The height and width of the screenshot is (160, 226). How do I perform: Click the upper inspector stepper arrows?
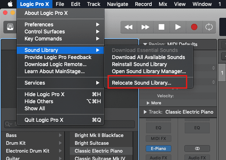[213, 68]
